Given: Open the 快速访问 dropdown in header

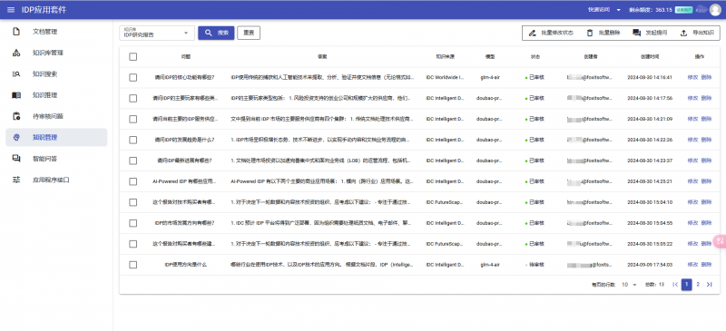Looking at the screenshot, I should click(604, 10).
